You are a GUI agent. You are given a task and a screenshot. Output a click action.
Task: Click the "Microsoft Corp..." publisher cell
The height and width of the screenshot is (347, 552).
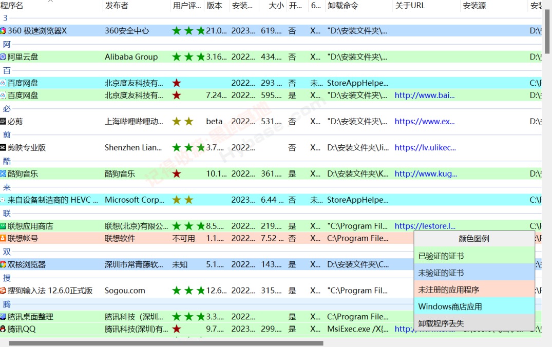coord(135,200)
